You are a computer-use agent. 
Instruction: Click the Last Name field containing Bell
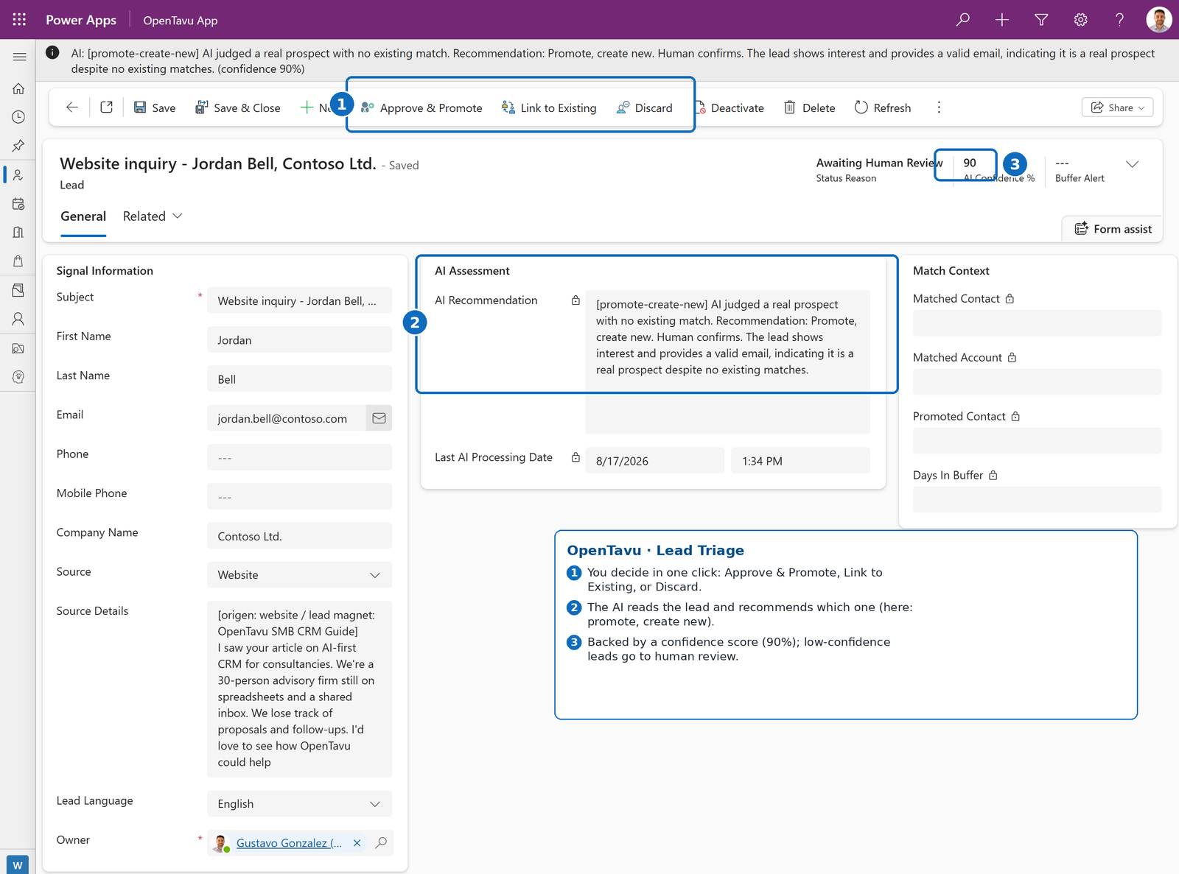(x=299, y=379)
